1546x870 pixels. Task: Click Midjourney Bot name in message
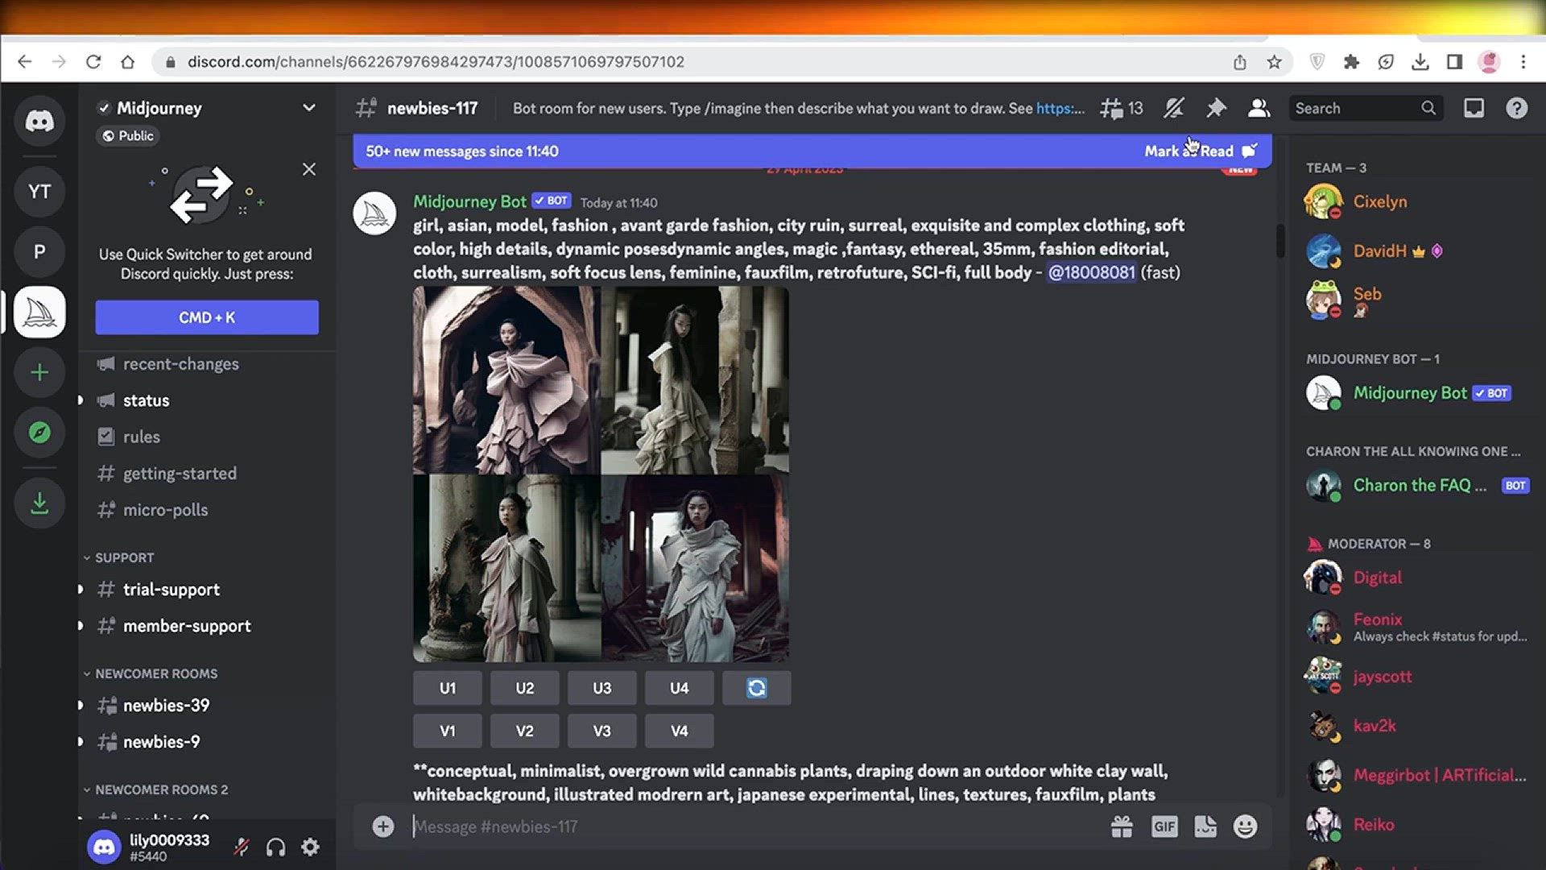(x=469, y=201)
